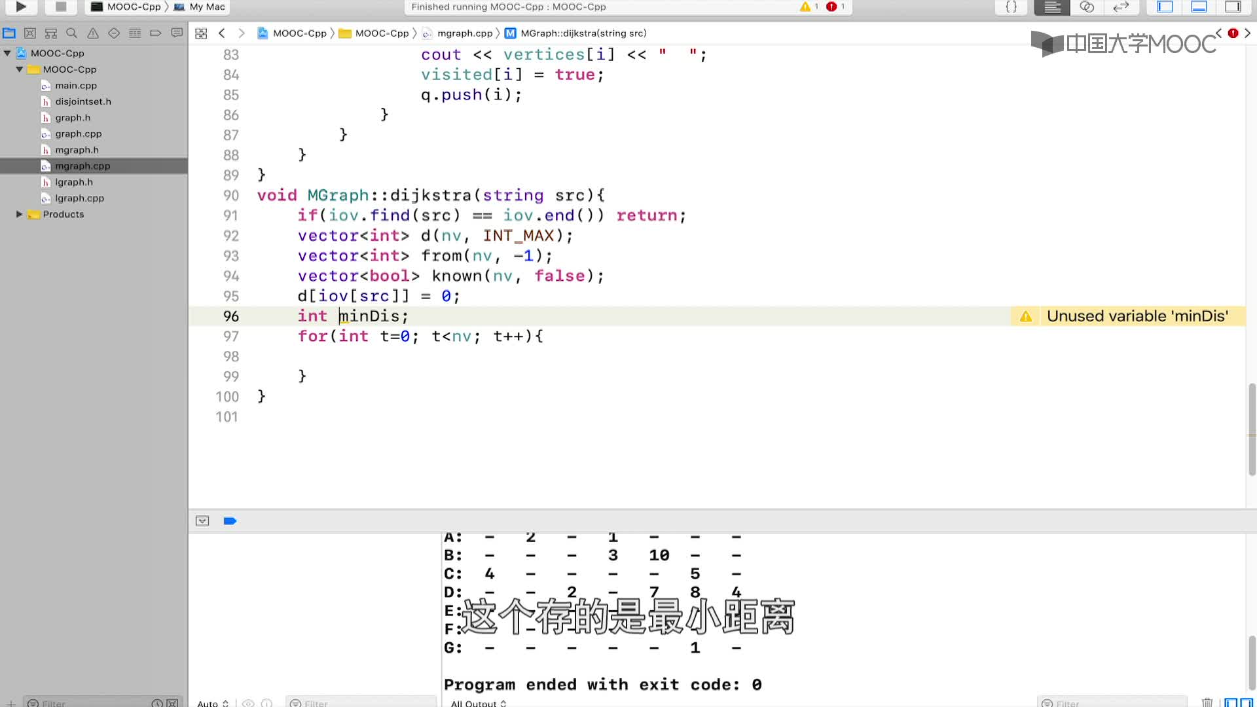Open the MOOC-Cpp scheme selector
Viewport: 1257px width, 707px height.
pos(126,7)
